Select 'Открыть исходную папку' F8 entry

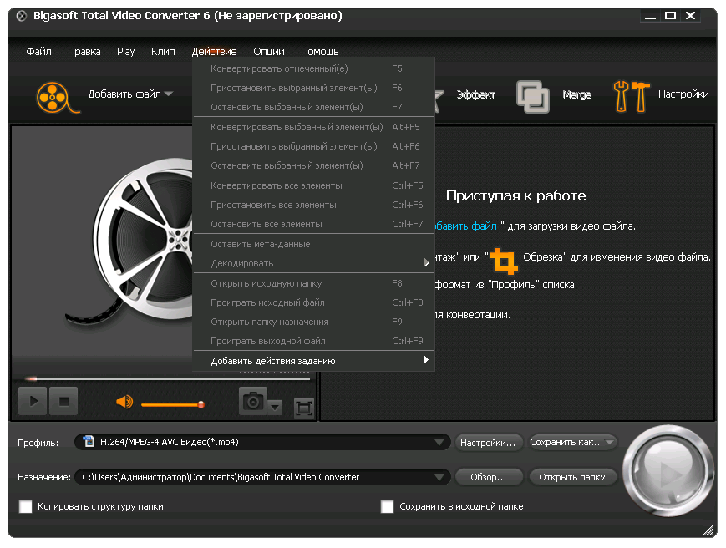(313, 283)
